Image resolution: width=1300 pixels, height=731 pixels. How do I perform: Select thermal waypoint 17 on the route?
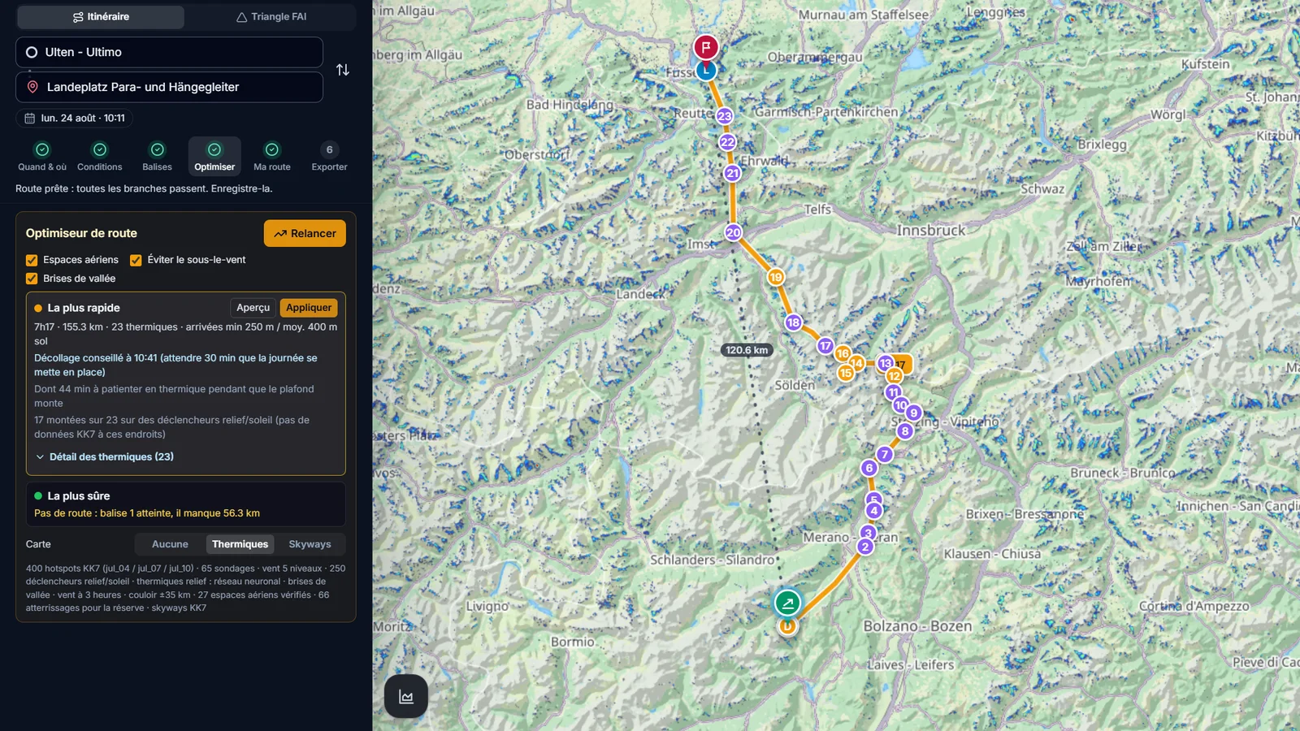tap(825, 346)
